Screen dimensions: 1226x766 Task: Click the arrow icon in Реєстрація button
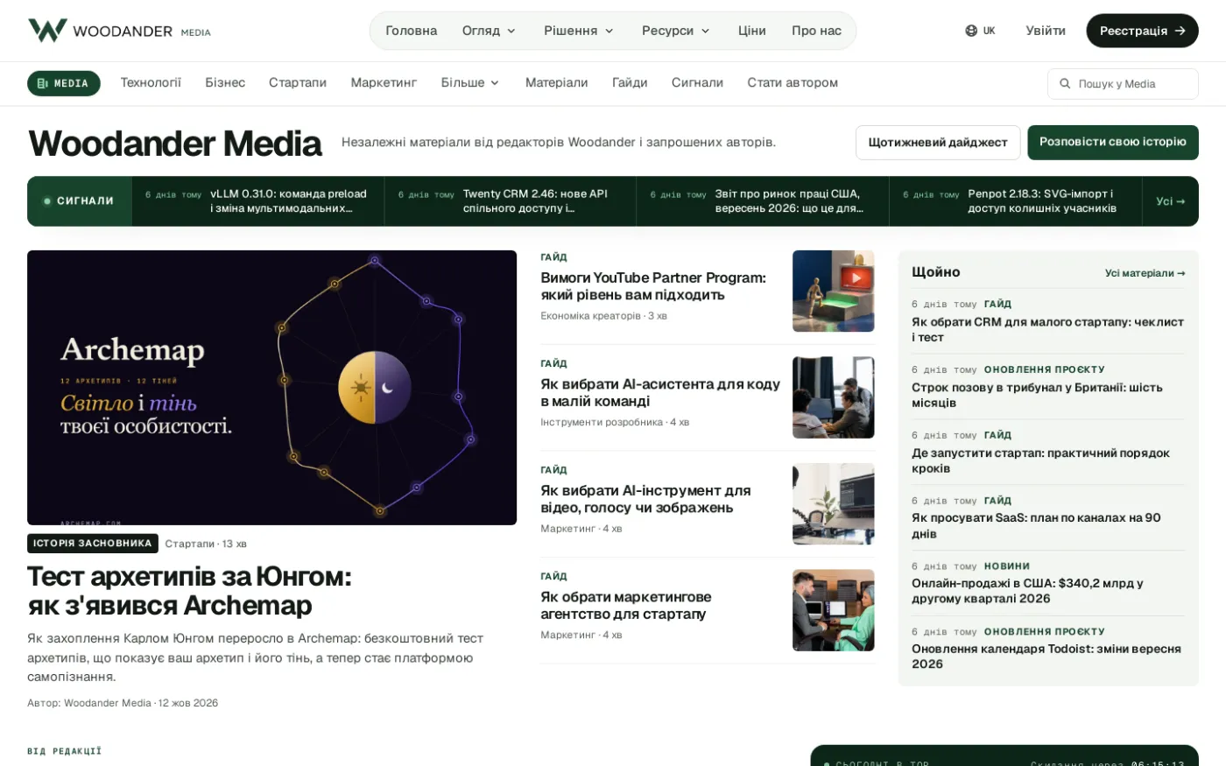(x=1180, y=31)
